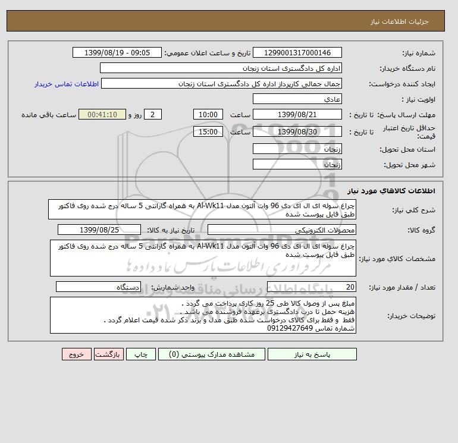The height and width of the screenshot is (443, 458).
Task: Click remaining days field showing 2
Action: click(x=152, y=115)
